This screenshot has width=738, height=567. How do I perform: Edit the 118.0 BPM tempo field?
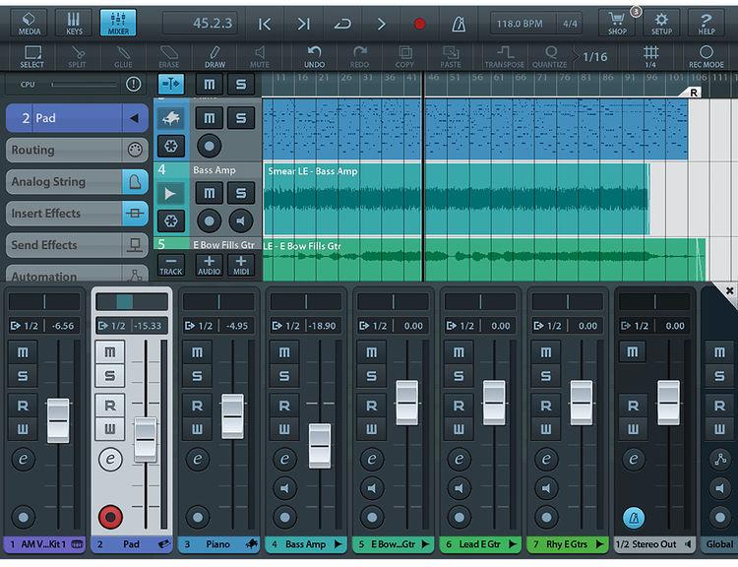[x=522, y=24]
